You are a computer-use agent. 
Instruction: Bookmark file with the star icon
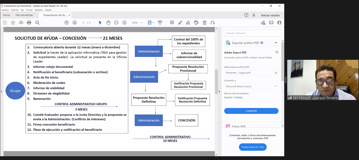coord(13,23)
